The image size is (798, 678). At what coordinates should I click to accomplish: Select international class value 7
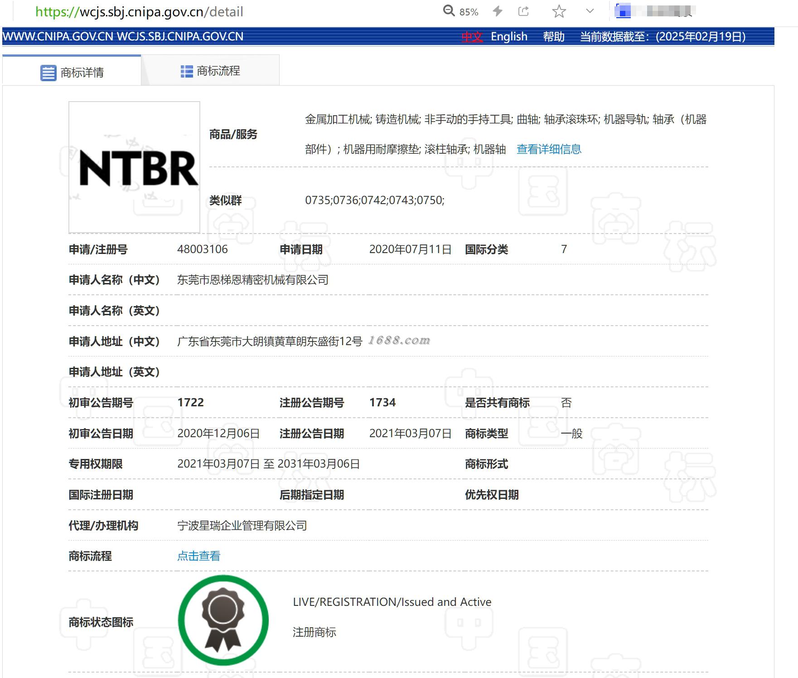tap(564, 249)
